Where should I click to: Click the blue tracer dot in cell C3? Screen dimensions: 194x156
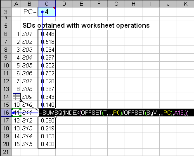click(43, 12)
